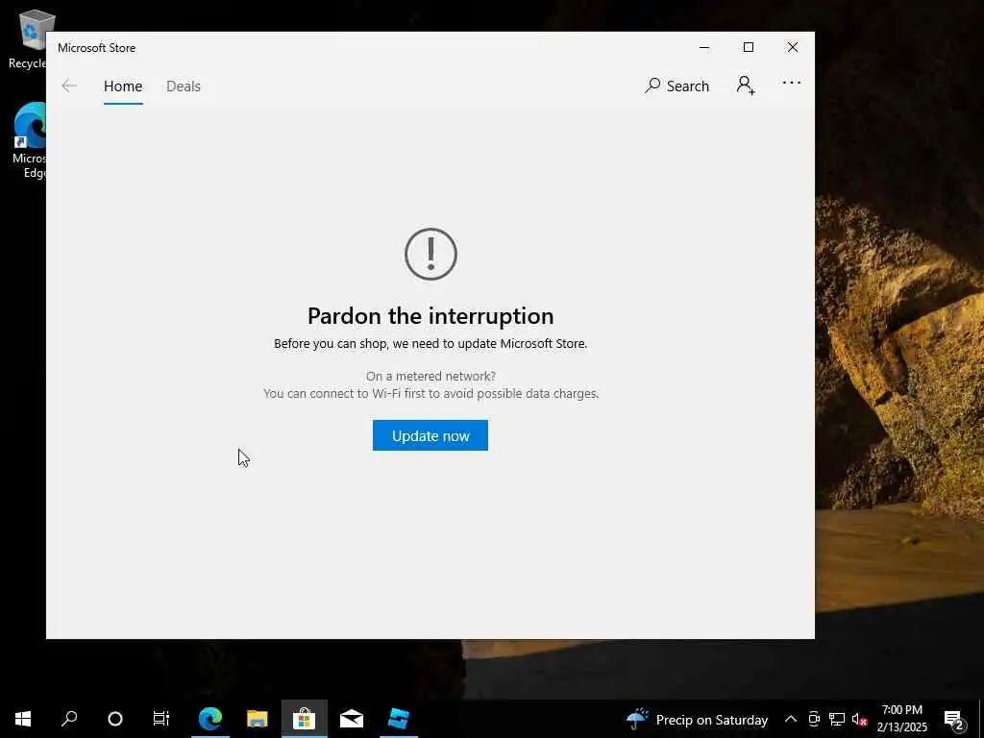This screenshot has height=738, width=984.
Task: Open the three-dot See more menu
Action: pyautogui.click(x=792, y=83)
